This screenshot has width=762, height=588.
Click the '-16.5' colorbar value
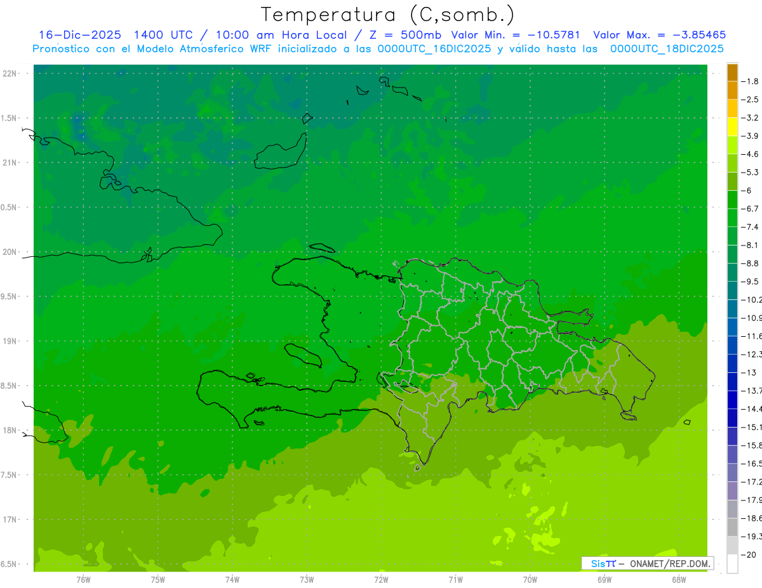click(752, 464)
